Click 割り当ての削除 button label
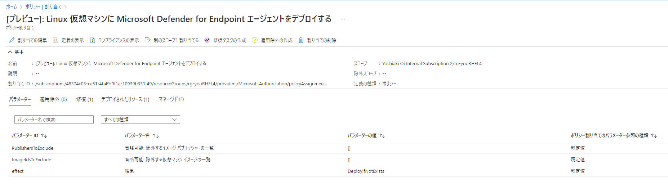The image size is (668, 193). pyautogui.click(x=322, y=40)
